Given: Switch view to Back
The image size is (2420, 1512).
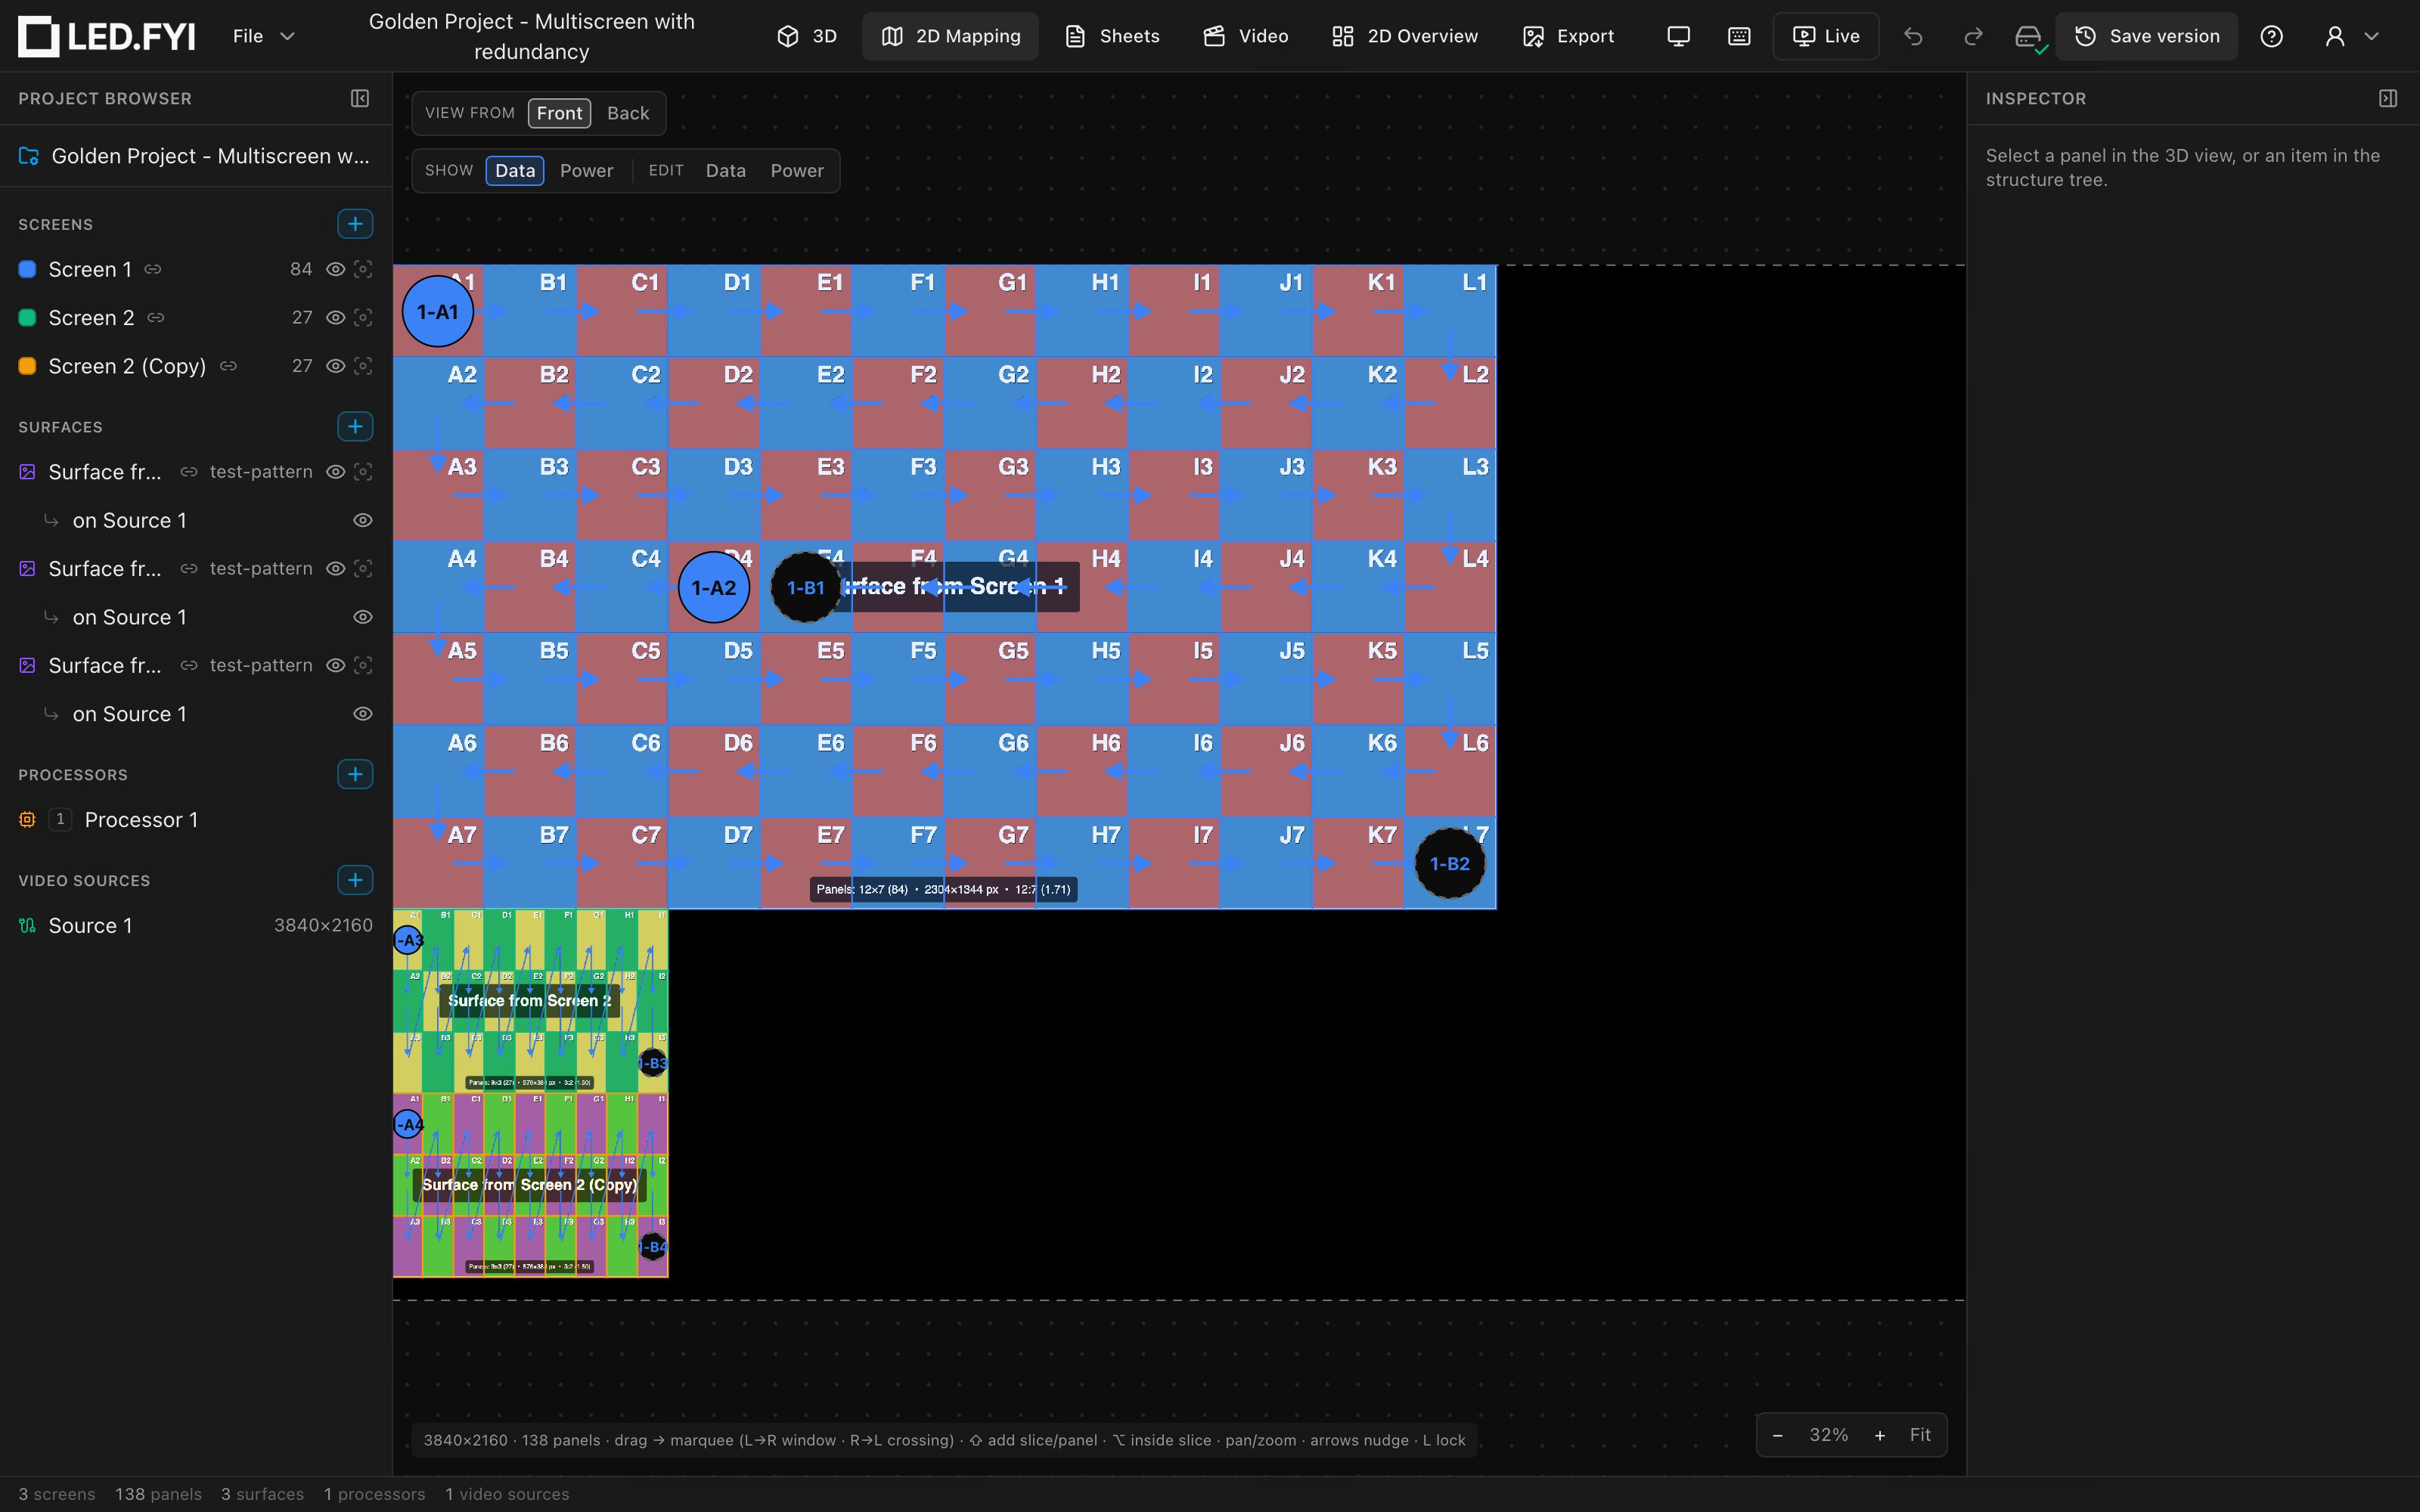Looking at the screenshot, I should [628, 113].
